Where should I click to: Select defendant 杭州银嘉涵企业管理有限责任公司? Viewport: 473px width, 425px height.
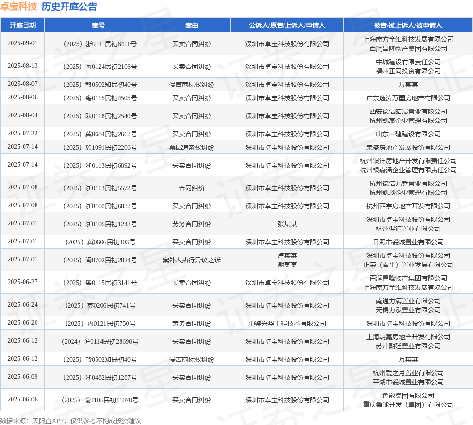pyautogui.click(x=408, y=170)
